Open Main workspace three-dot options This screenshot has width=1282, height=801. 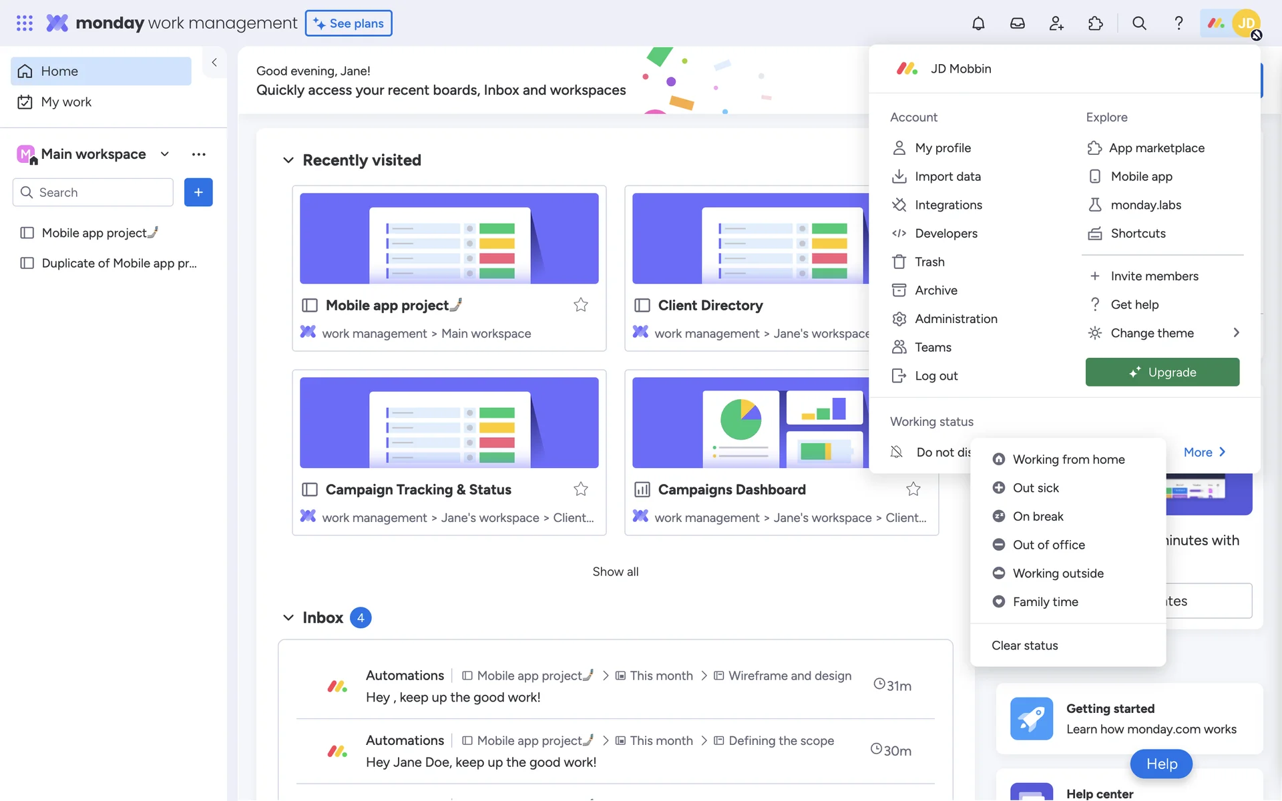[198, 154]
